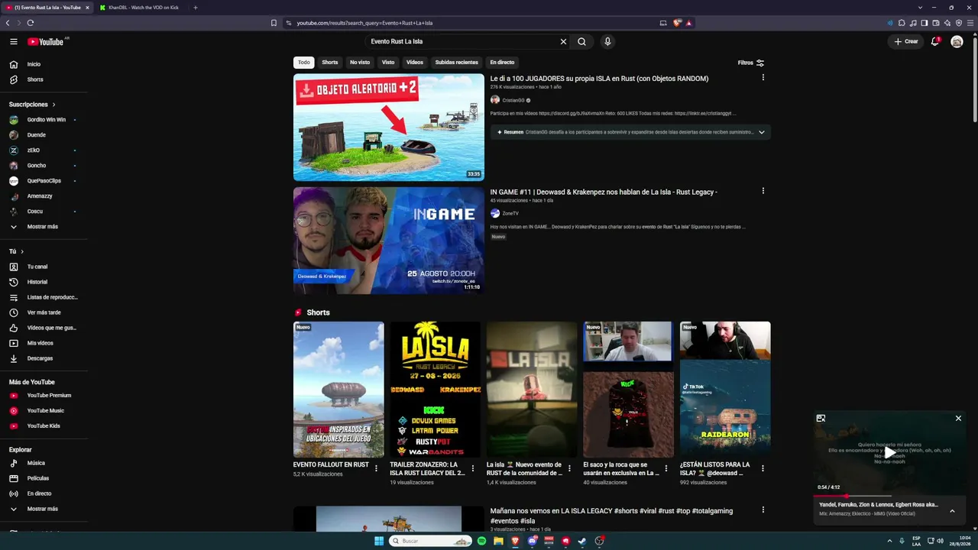The image size is (978, 550).
Task: Open ZoneTV channel link
Action: (x=510, y=214)
